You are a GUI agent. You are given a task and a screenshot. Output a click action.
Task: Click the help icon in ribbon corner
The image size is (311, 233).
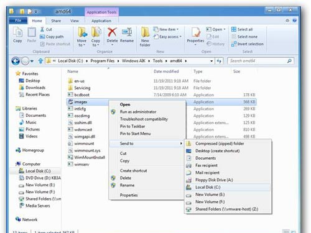point(294,21)
